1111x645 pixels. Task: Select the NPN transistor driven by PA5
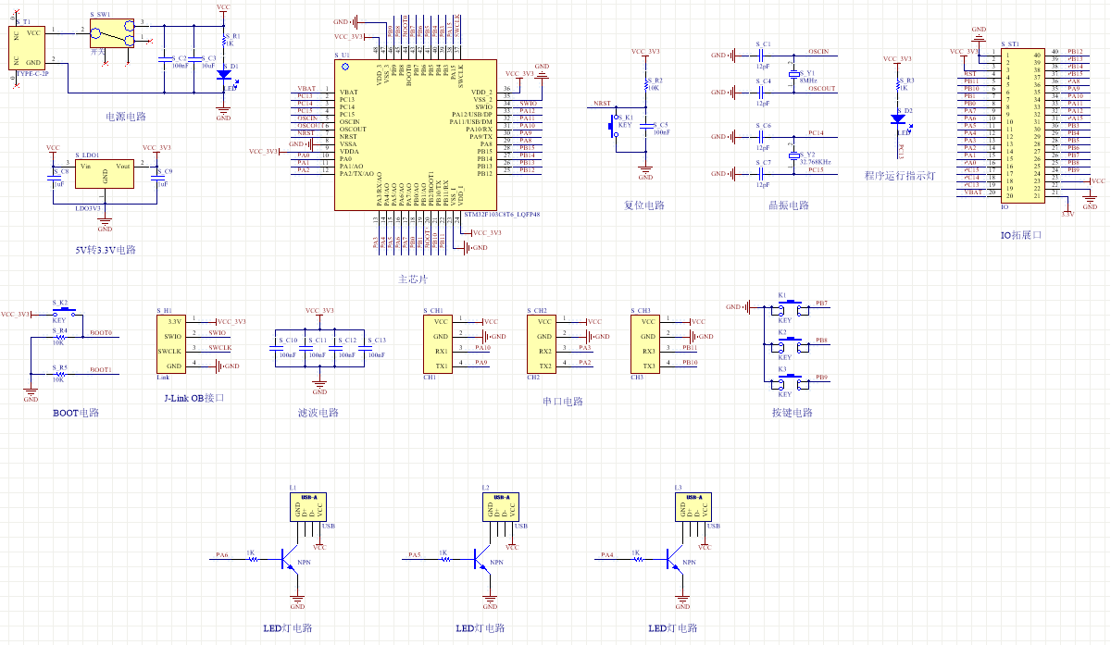pyautogui.click(x=482, y=559)
